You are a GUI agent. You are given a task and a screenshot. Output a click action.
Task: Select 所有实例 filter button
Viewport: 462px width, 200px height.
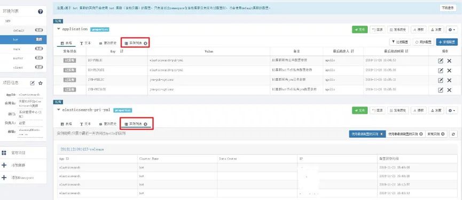point(436,134)
